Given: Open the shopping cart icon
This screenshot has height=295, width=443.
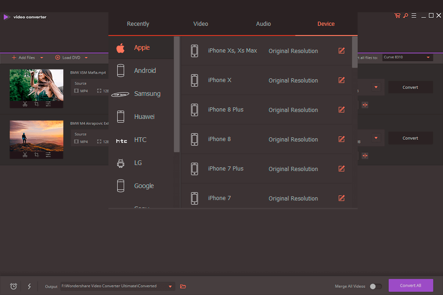Looking at the screenshot, I should 397,16.
